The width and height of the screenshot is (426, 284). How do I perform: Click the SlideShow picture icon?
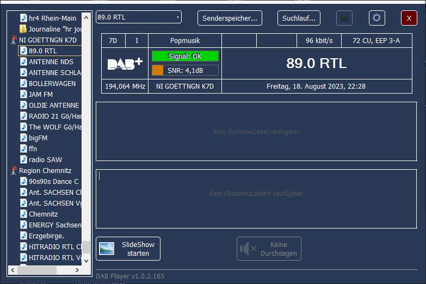click(107, 249)
